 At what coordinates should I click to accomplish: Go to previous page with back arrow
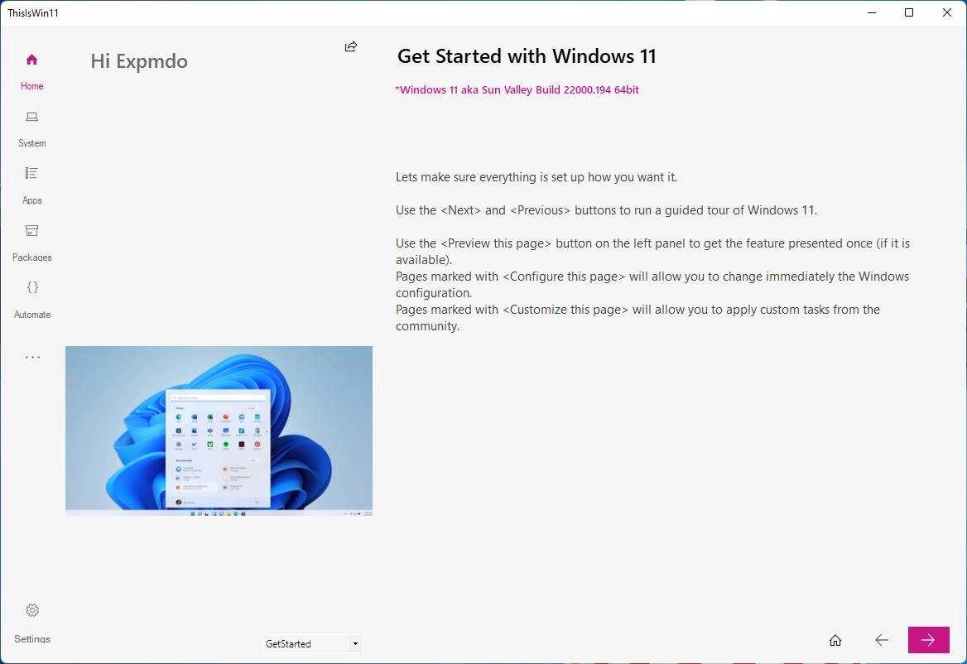[882, 641]
